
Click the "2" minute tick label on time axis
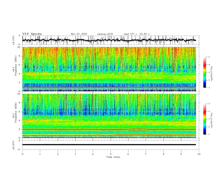(58, 154)
